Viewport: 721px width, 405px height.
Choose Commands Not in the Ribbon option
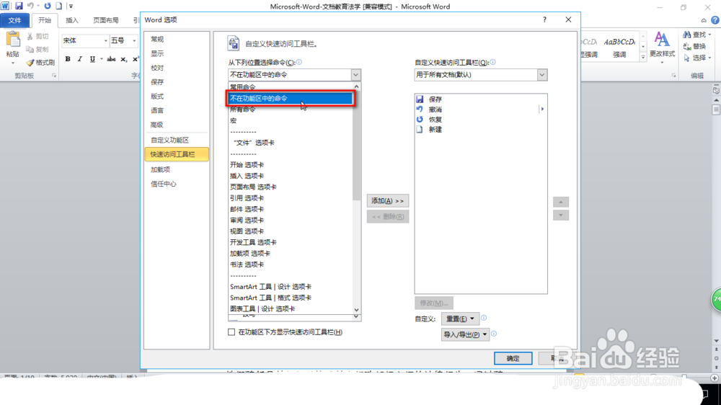coord(291,99)
